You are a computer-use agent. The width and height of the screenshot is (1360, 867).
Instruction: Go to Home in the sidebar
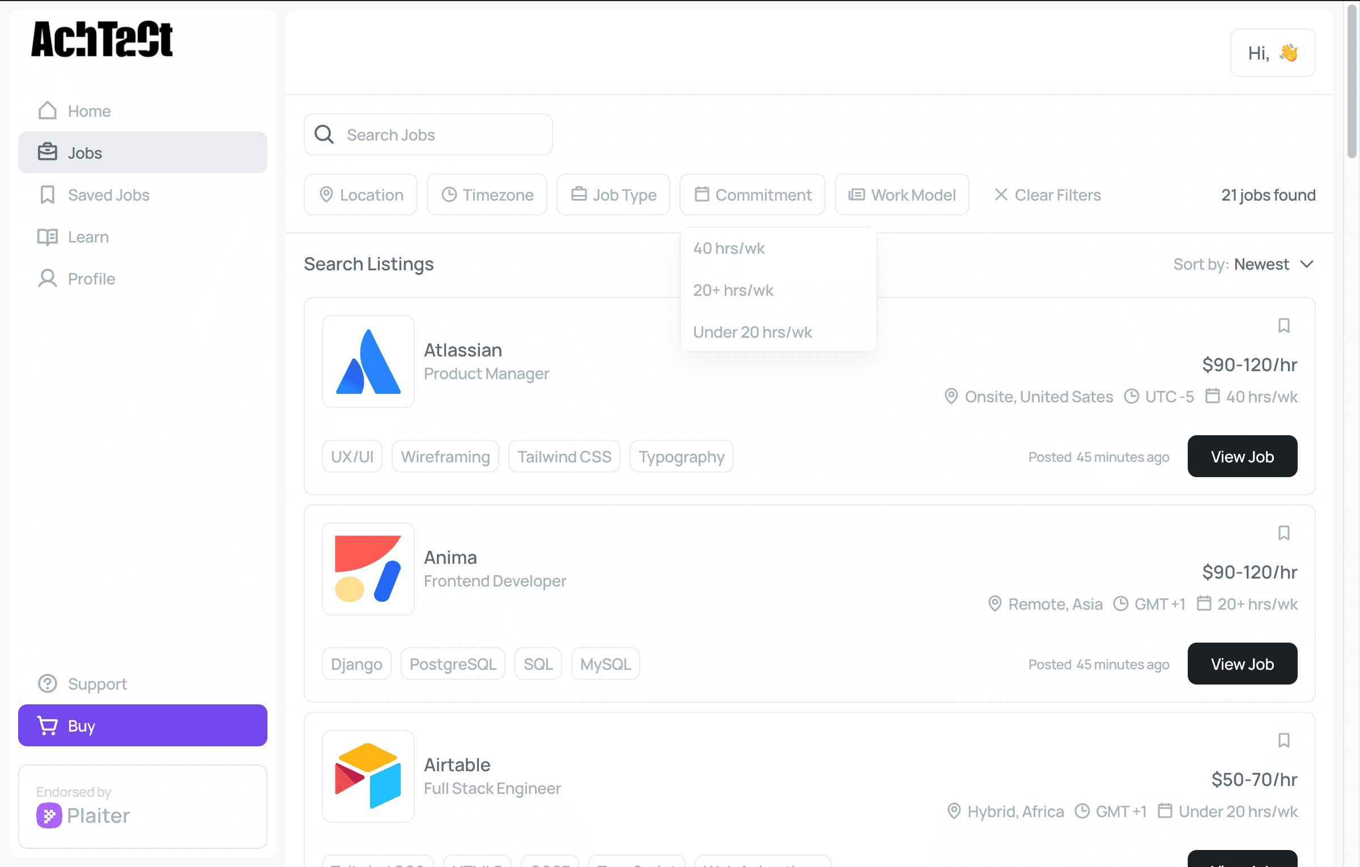coord(89,110)
